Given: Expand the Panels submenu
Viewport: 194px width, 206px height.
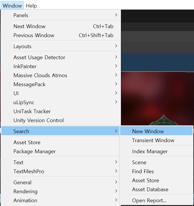Looking at the screenshot, I should click(61, 15).
